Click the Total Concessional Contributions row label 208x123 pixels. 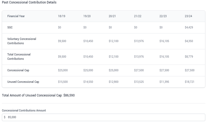click(19, 57)
